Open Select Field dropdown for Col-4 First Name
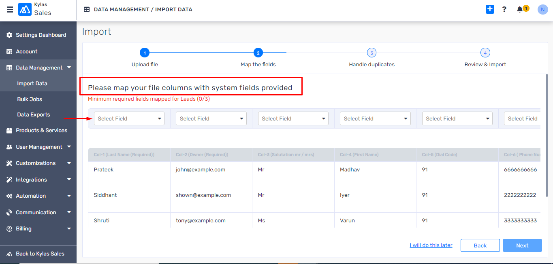Viewport: 553px width, 264px height. [x=375, y=118]
